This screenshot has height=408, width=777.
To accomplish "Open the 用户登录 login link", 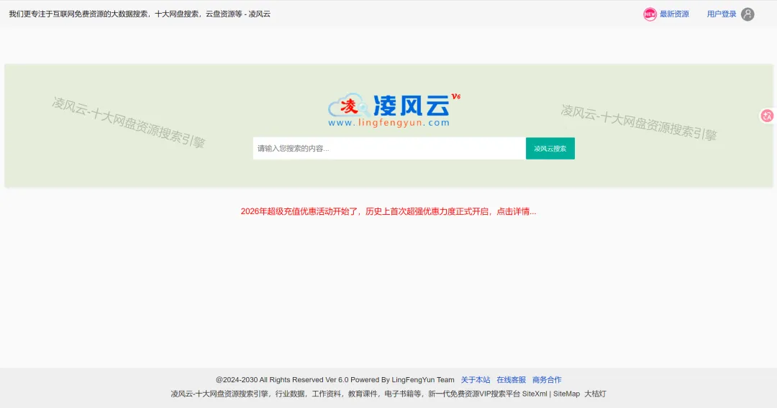I will tap(722, 14).
